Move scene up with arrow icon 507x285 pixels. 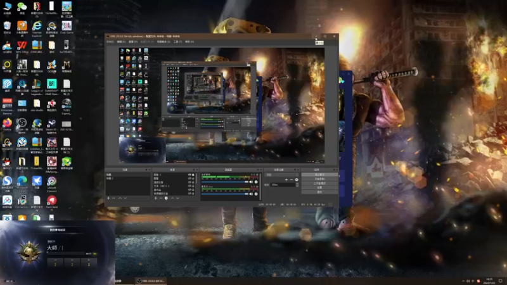120,198
